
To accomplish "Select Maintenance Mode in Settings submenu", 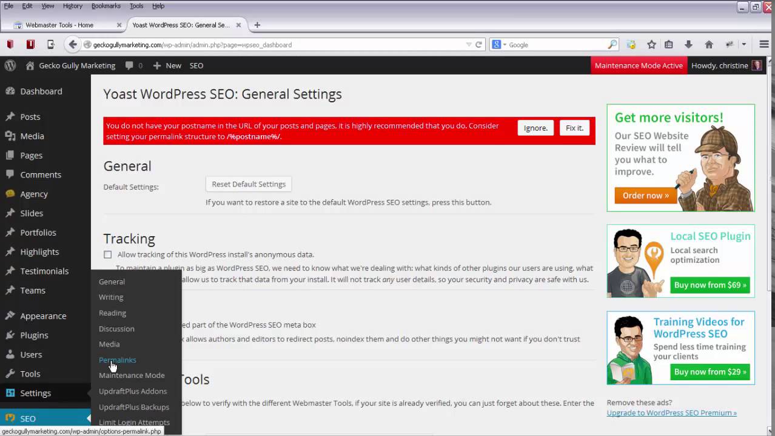I will 132,375.
